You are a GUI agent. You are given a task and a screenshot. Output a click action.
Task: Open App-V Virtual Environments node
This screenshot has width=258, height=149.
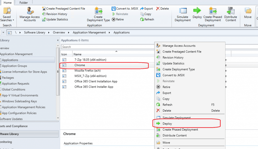(x=20, y=95)
